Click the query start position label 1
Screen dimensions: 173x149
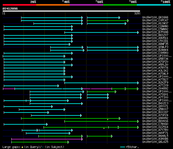pyautogui.click(x=4, y=13)
